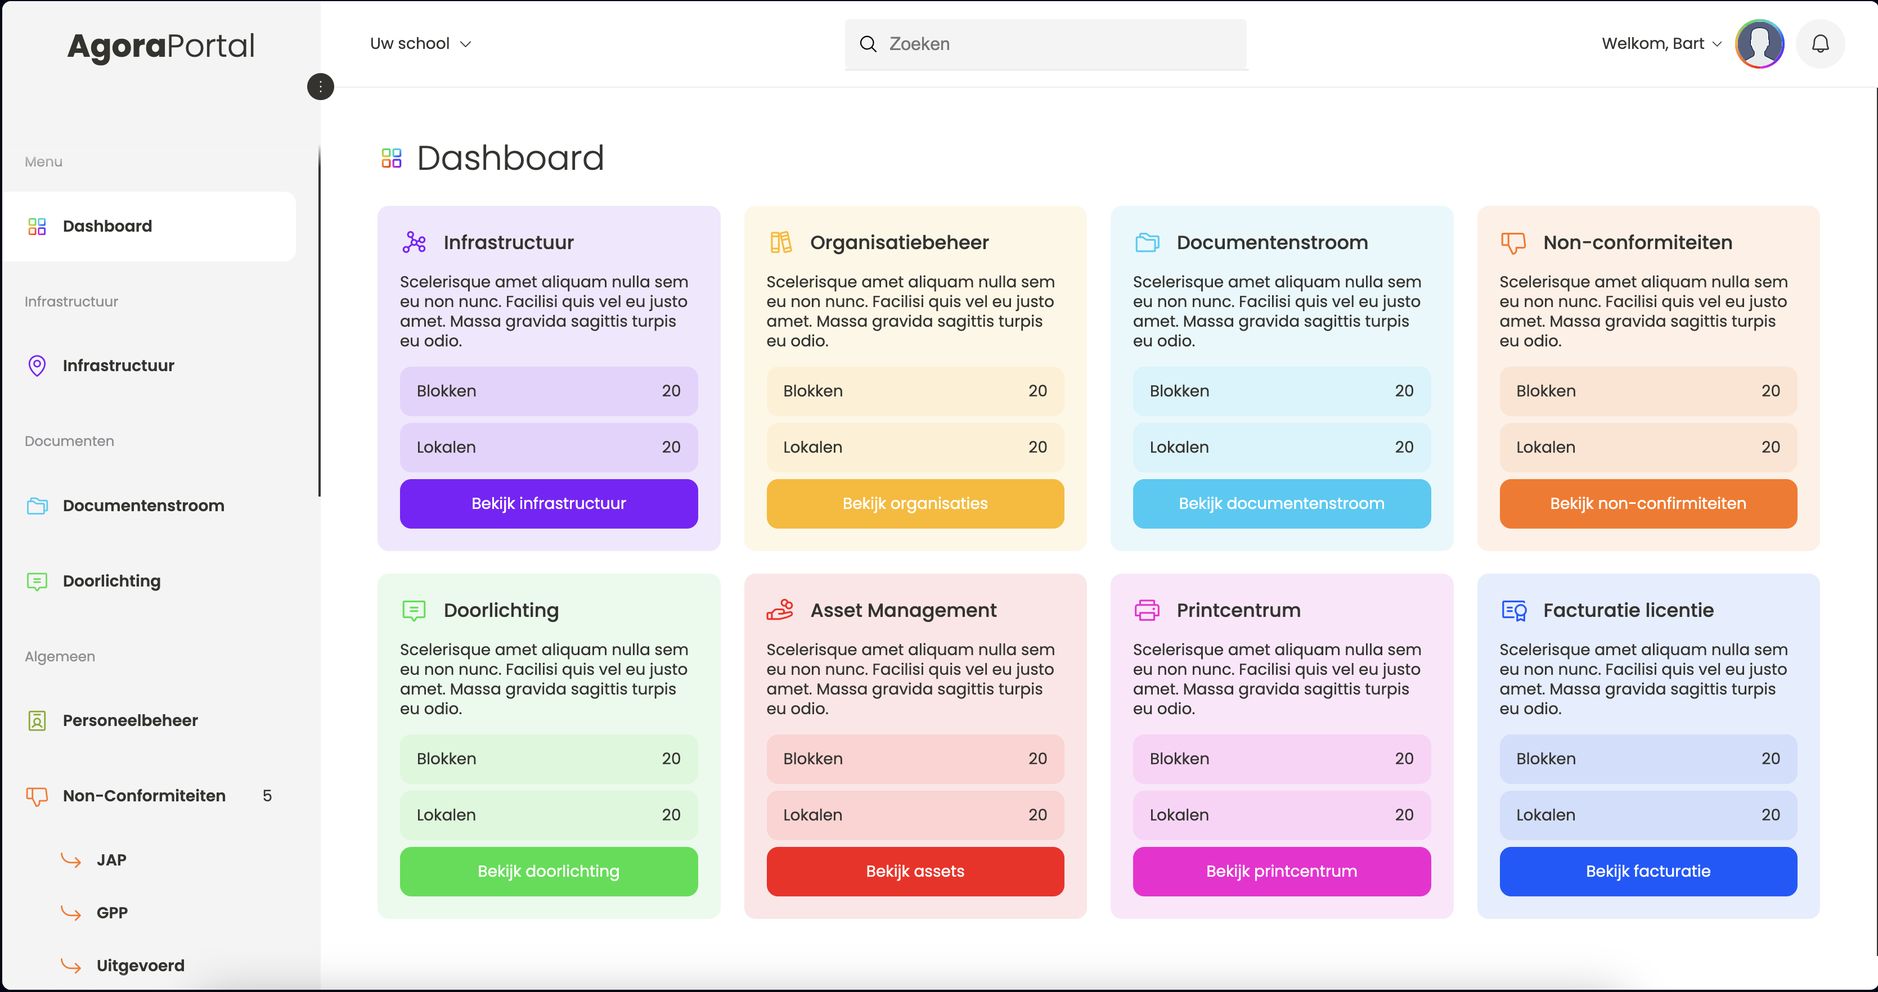Focus the Zoeken search field
Screen dimensions: 1878x992
click(x=1045, y=44)
